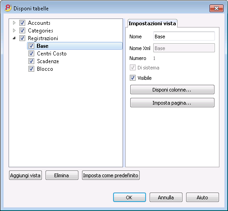The image size is (228, 211).
Task: Select the Scadenze view item
Action: tap(48, 61)
